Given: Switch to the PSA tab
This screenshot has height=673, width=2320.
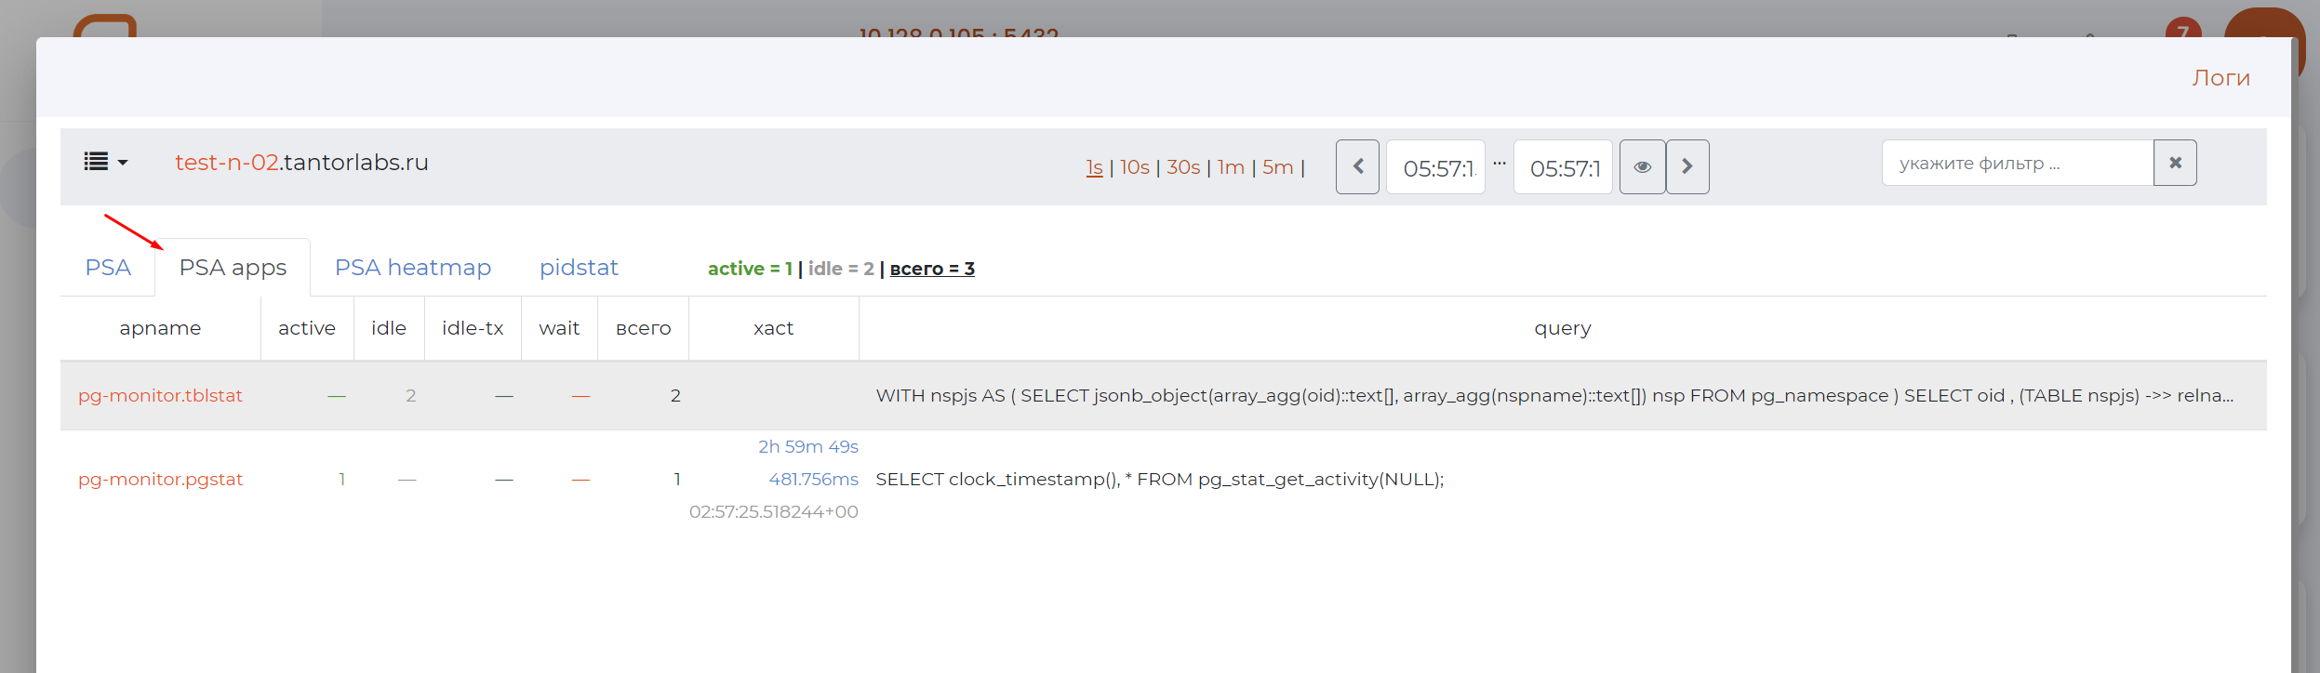Looking at the screenshot, I should click(x=108, y=268).
